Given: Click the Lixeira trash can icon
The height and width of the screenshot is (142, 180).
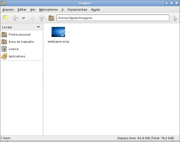Looking at the screenshot, I should pos(4,49).
